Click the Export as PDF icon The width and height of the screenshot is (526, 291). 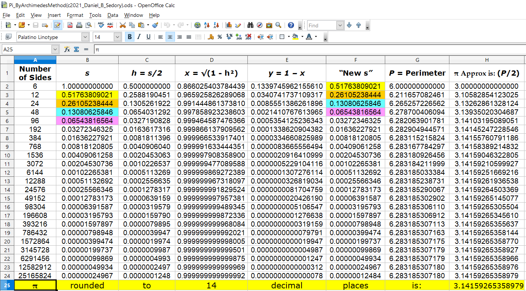(x=70, y=25)
